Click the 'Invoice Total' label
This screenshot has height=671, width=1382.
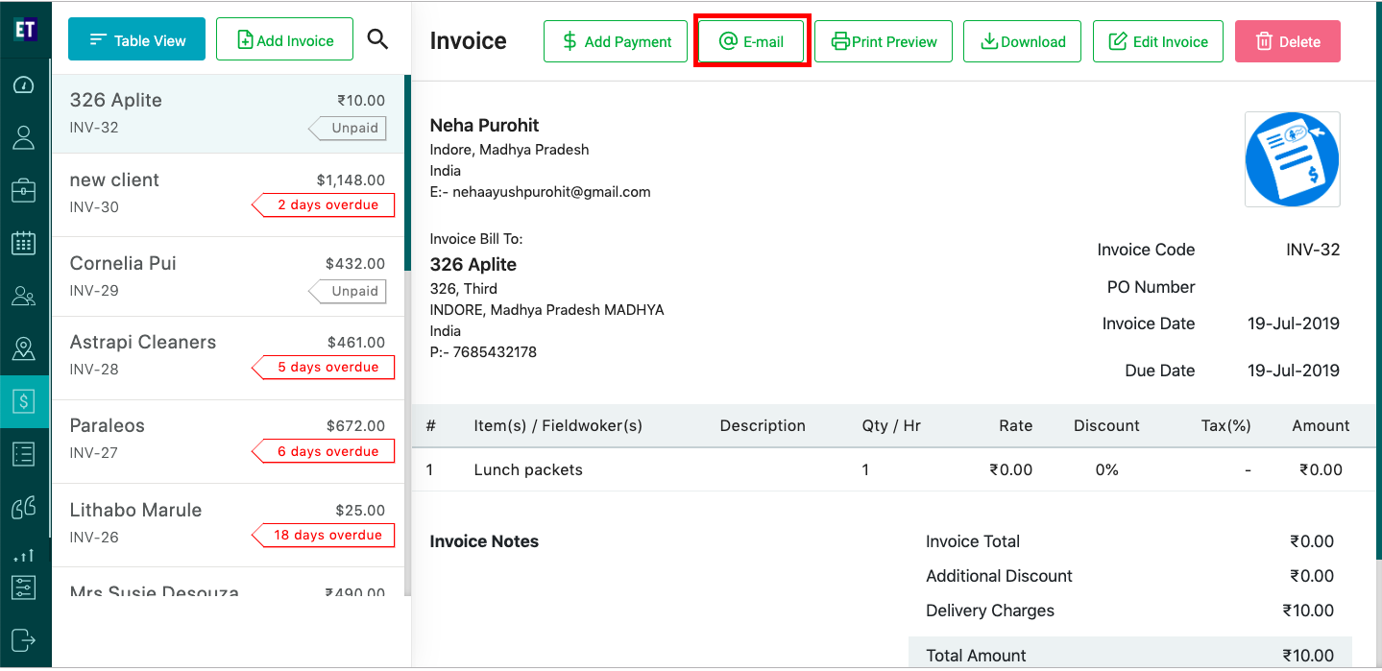point(973,541)
